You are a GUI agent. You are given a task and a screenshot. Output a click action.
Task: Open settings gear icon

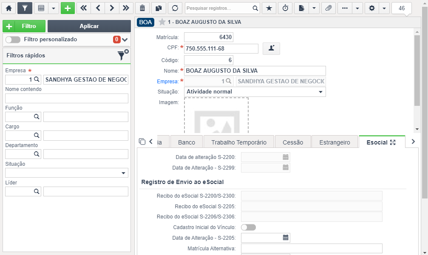tap(372, 8)
